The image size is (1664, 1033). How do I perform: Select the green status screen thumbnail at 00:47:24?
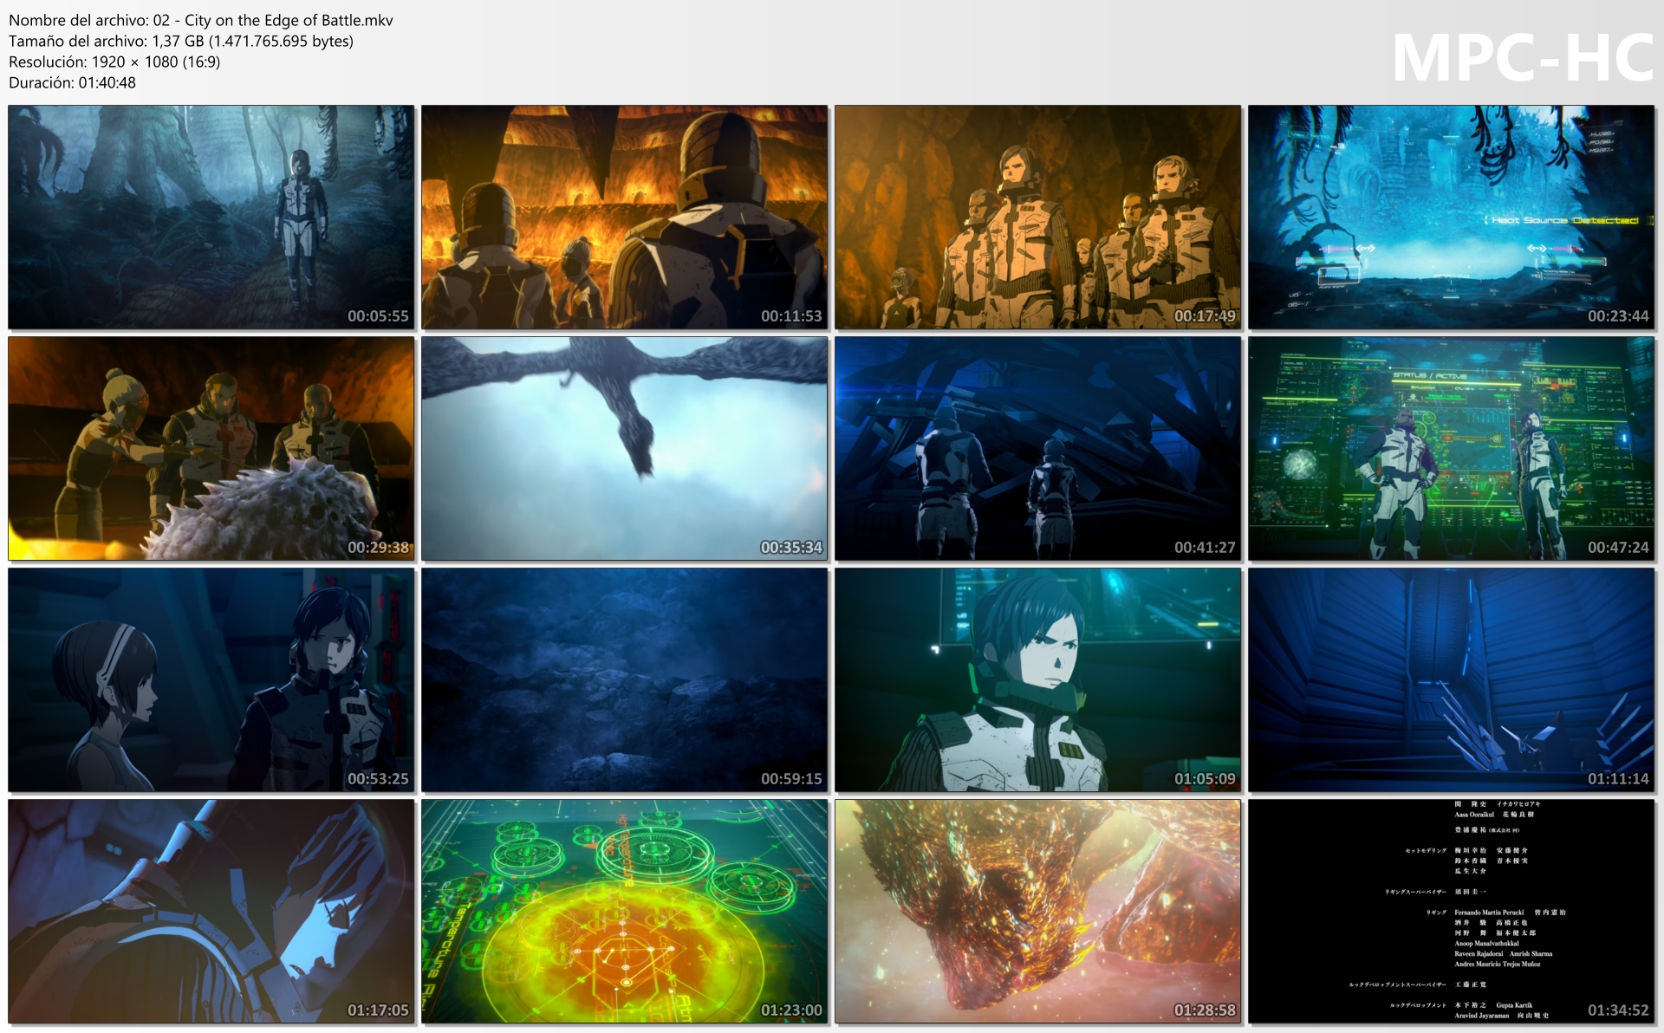click(x=1452, y=449)
